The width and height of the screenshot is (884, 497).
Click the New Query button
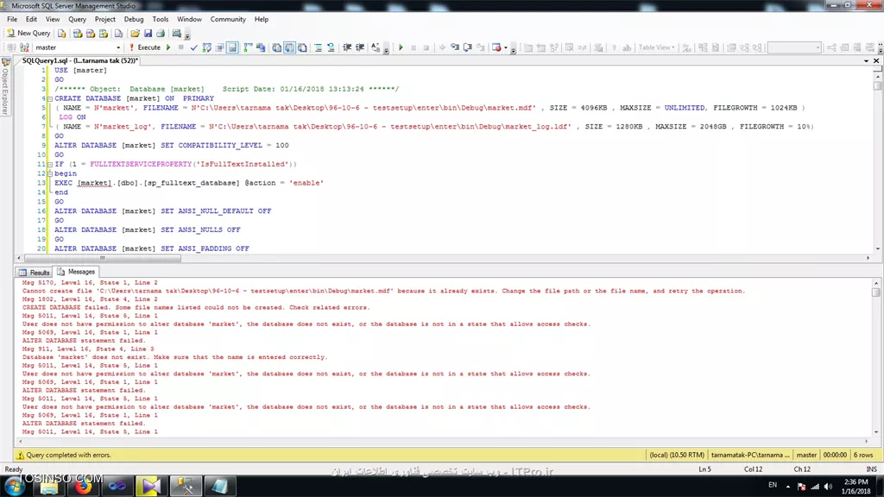(x=28, y=34)
